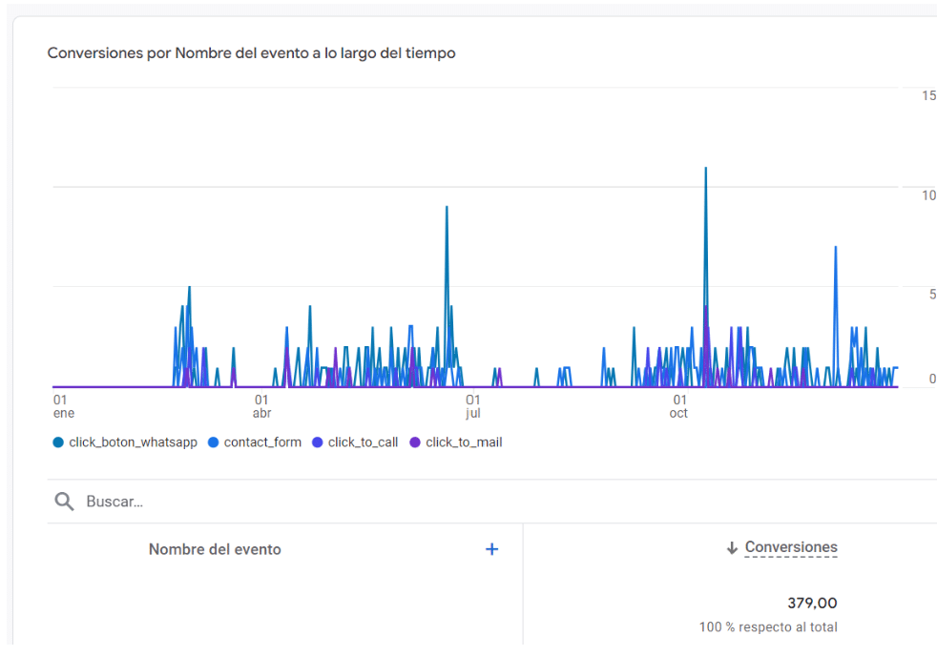
Task: Click the 01 oct axis label
Action: (x=678, y=407)
